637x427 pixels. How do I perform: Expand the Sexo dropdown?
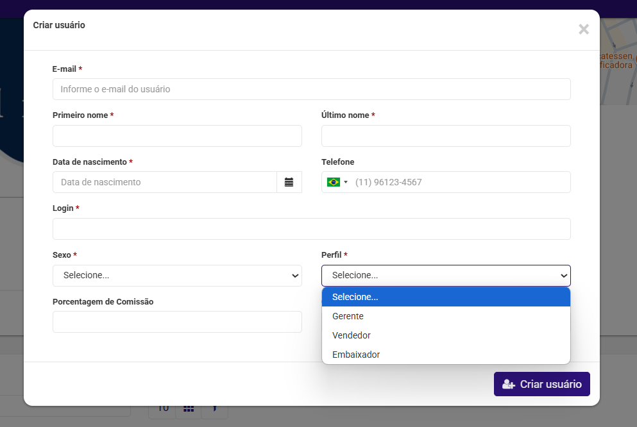177,276
